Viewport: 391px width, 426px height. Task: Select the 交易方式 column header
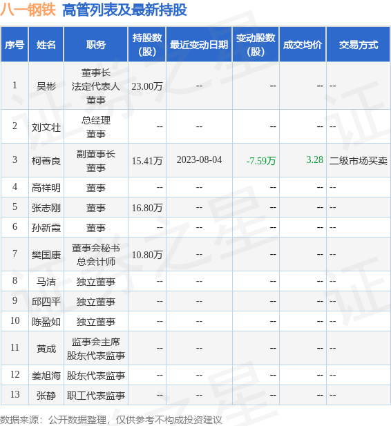(x=359, y=45)
